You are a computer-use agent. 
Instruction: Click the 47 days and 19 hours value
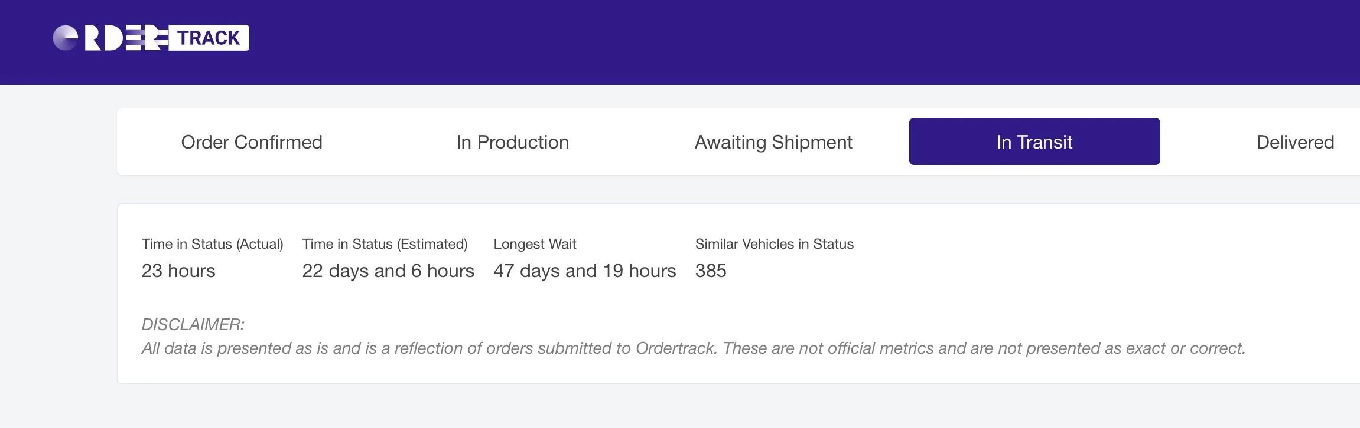pos(584,271)
